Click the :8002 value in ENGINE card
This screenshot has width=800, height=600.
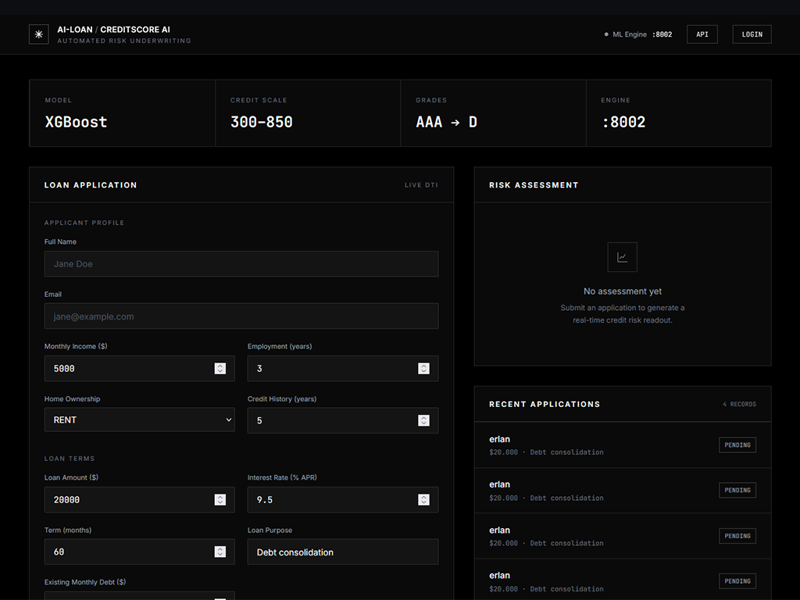pyautogui.click(x=623, y=122)
